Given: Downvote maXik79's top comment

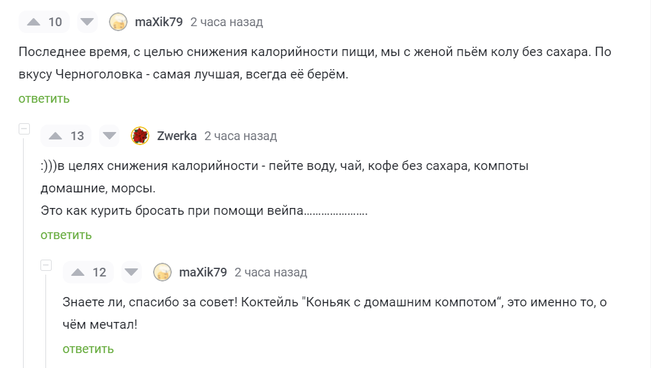Looking at the screenshot, I should [x=87, y=21].
